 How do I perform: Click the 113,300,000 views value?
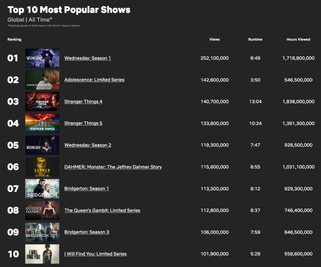(x=214, y=189)
